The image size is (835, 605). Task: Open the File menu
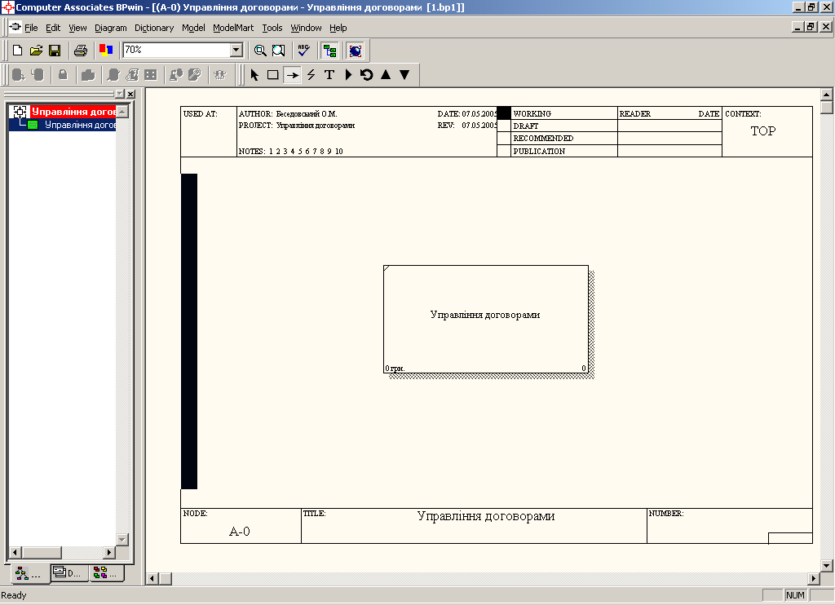(x=31, y=28)
